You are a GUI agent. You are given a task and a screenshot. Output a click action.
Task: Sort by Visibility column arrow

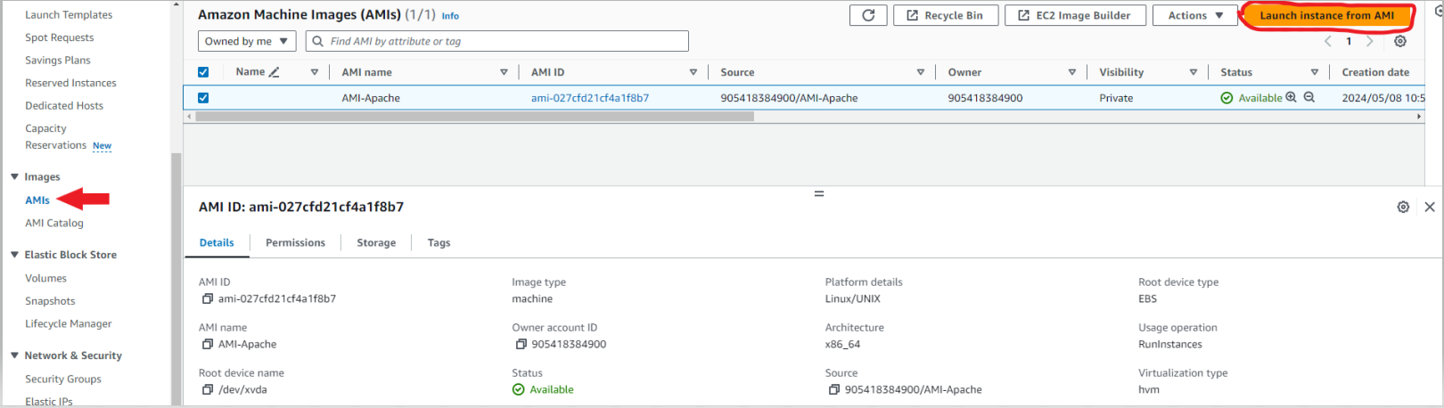[x=1194, y=72]
